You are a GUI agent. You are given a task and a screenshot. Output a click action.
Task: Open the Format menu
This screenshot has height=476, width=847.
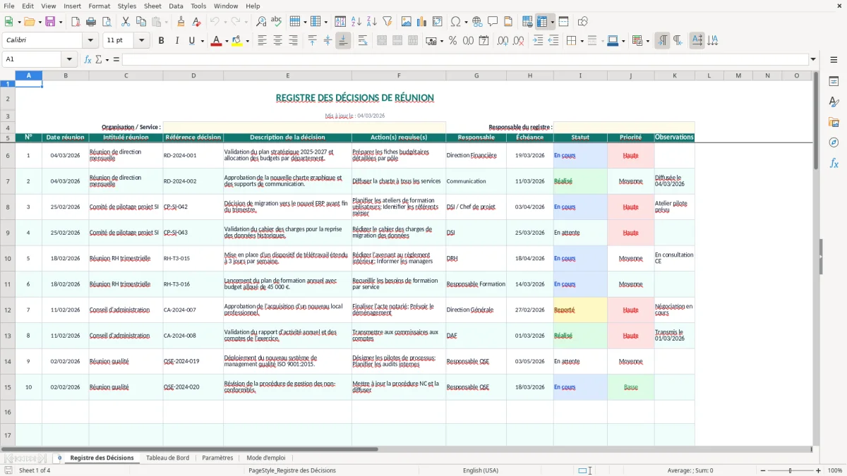pos(99,6)
